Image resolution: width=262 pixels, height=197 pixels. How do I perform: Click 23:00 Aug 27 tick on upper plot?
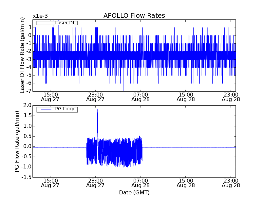(x=95, y=97)
